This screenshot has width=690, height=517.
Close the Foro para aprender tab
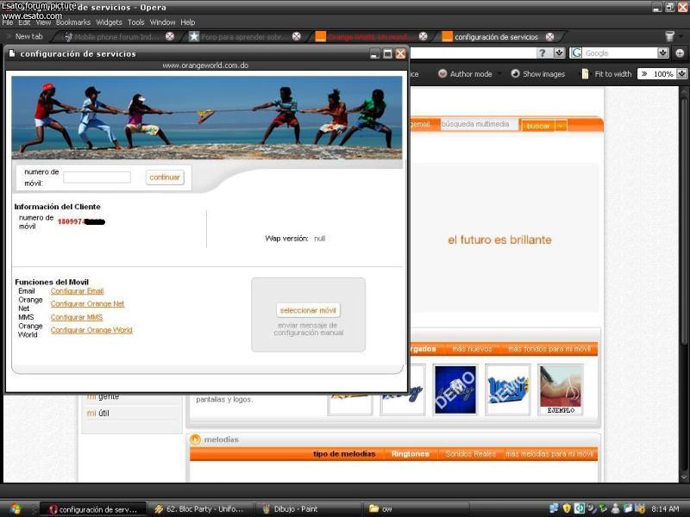point(297,36)
